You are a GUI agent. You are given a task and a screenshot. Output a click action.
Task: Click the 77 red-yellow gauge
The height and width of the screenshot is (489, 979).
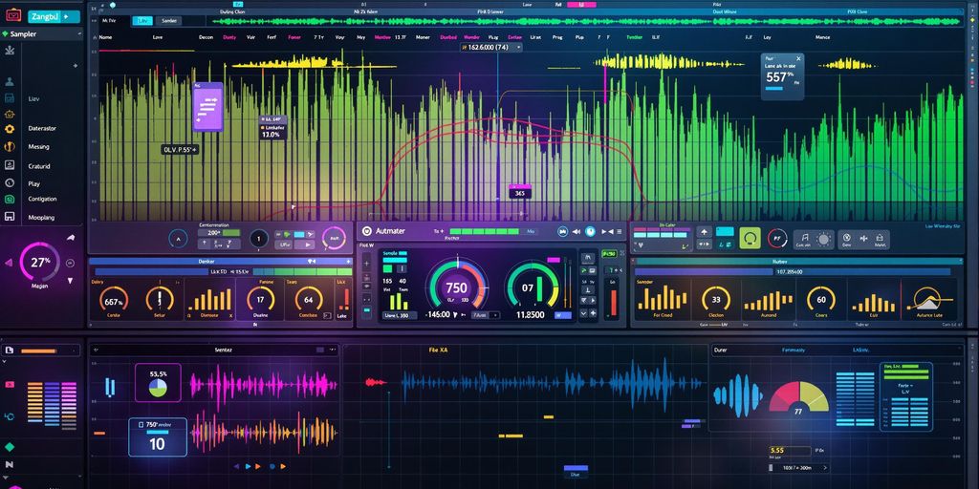pos(798,398)
